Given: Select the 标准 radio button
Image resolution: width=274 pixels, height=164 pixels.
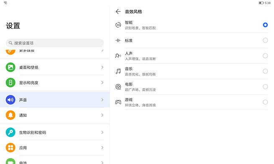Looking at the screenshot, I should click(x=265, y=40).
